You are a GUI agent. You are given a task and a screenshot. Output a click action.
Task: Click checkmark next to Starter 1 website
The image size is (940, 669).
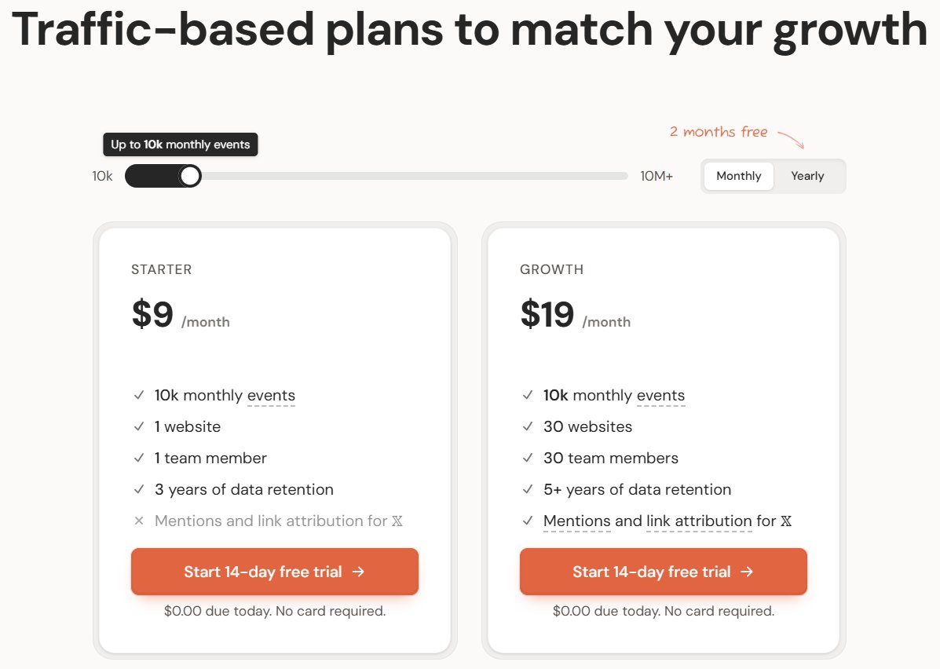(x=139, y=426)
